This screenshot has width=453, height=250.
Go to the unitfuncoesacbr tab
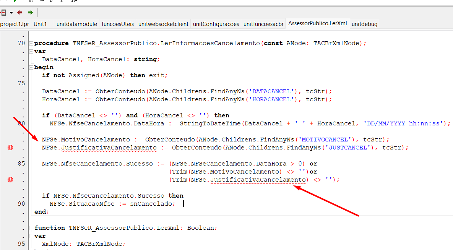pyautogui.click(x=263, y=24)
